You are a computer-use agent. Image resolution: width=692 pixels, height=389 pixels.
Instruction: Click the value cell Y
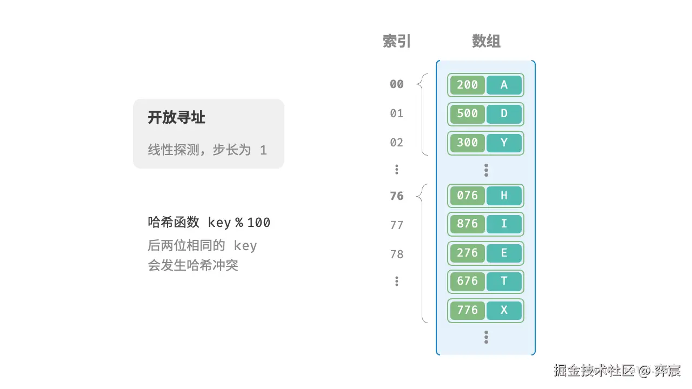pyautogui.click(x=504, y=143)
